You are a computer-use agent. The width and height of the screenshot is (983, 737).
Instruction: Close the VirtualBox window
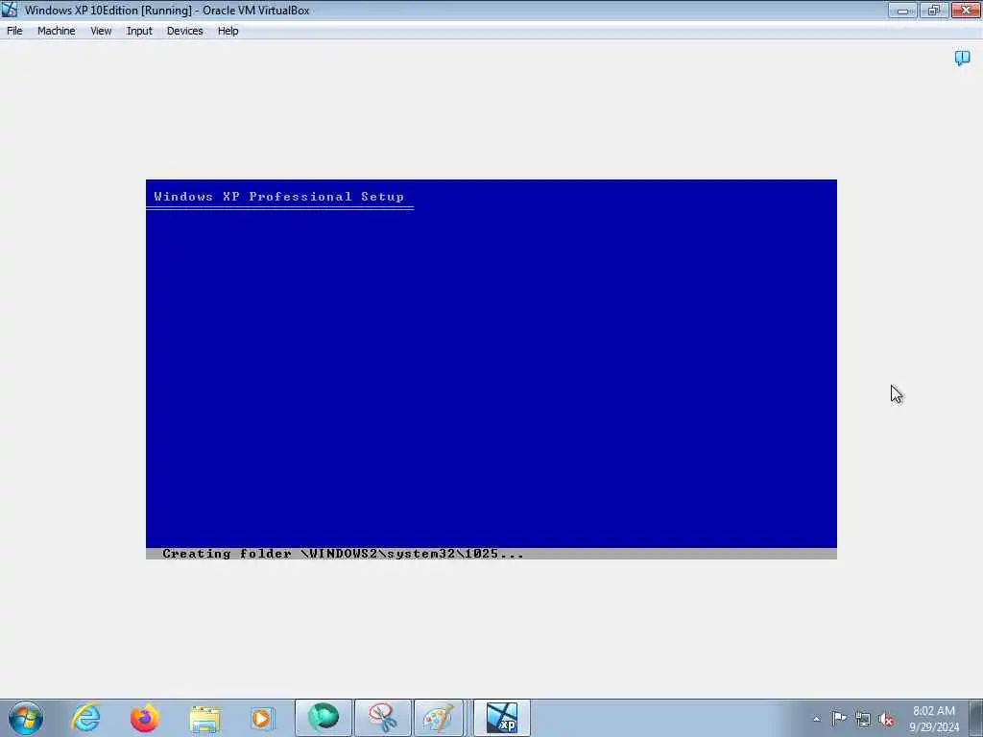click(x=966, y=10)
